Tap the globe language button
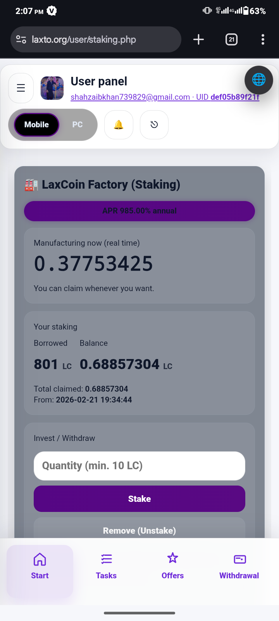 258,80
